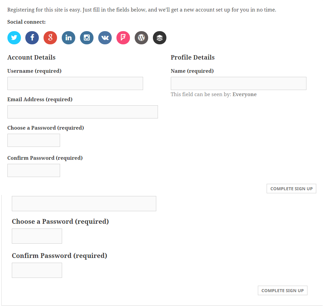323x306 pixels.
Task: Click the Name field in Profile Details
Action: coord(238,83)
